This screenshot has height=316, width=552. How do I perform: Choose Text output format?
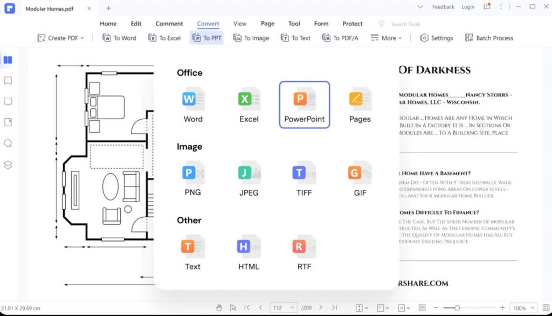(192, 252)
